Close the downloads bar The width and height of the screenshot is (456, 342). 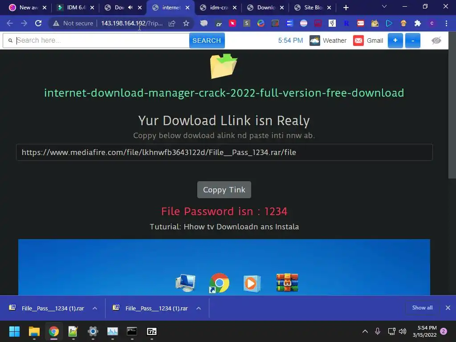(448, 308)
